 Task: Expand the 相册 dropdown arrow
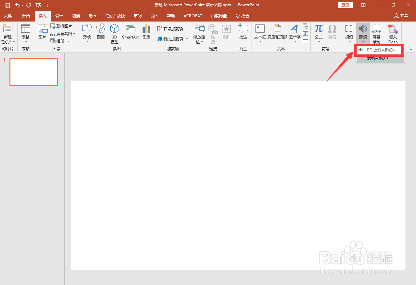pos(68,41)
